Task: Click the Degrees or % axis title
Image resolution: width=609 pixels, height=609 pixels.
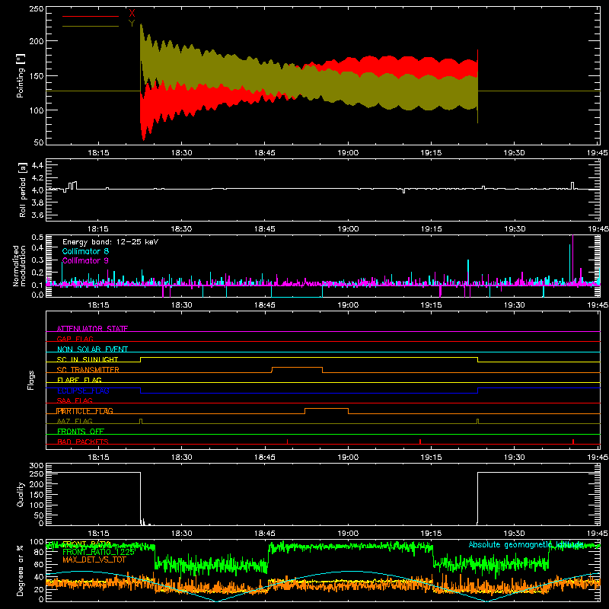Action: pyautogui.click(x=21, y=570)
